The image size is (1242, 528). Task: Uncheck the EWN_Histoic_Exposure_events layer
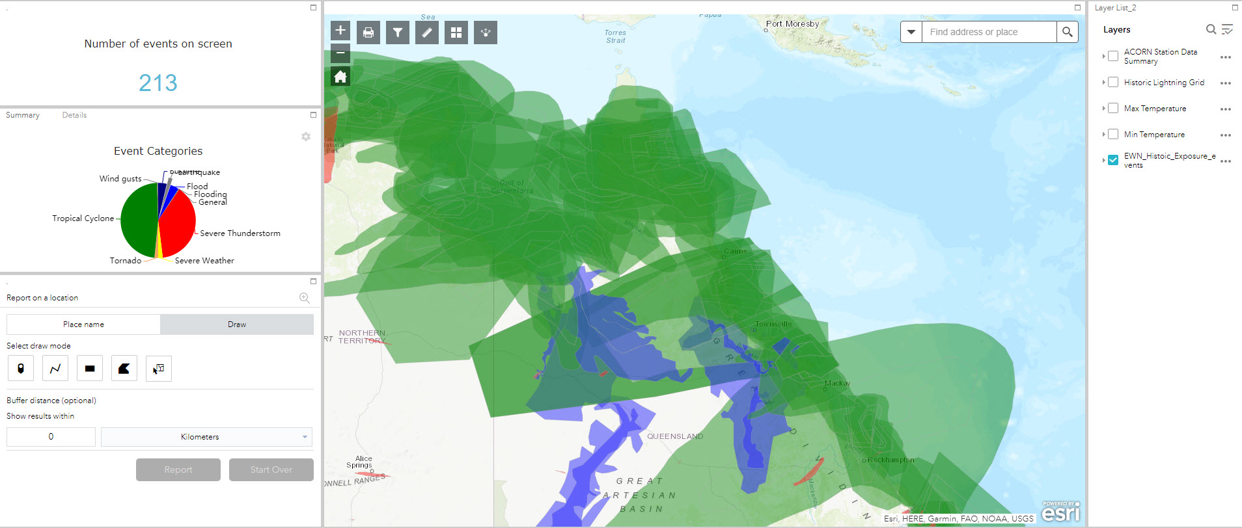pos(1113,160)
